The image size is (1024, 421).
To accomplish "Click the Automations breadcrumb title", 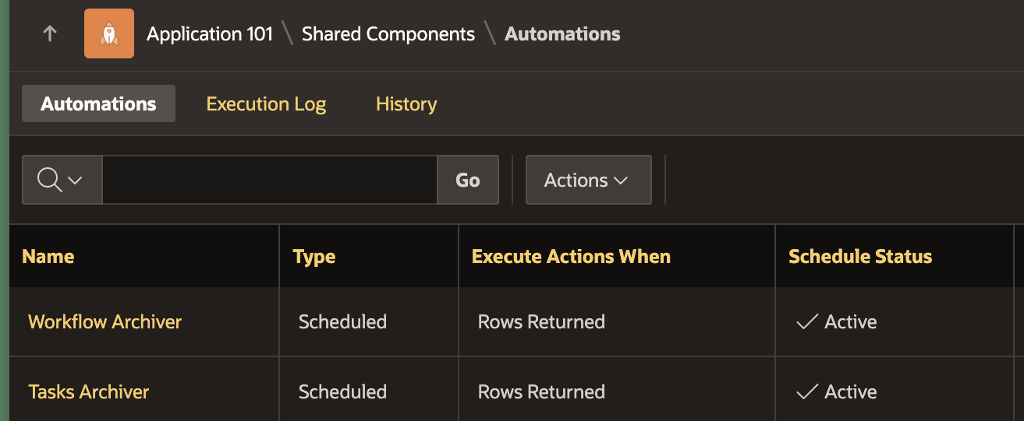I will click(x=562, y=34).
